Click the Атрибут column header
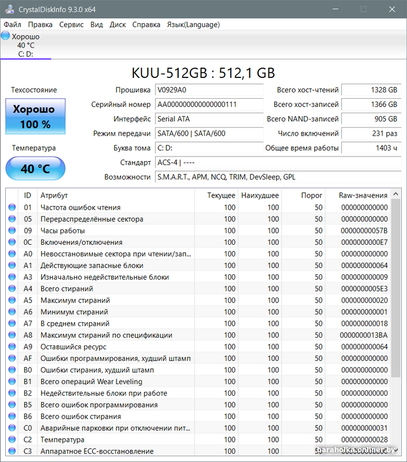 point(115,195)
